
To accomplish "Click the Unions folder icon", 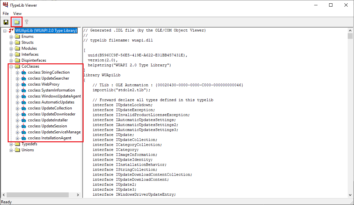I will pyautogui.click(x=18, y=150).
